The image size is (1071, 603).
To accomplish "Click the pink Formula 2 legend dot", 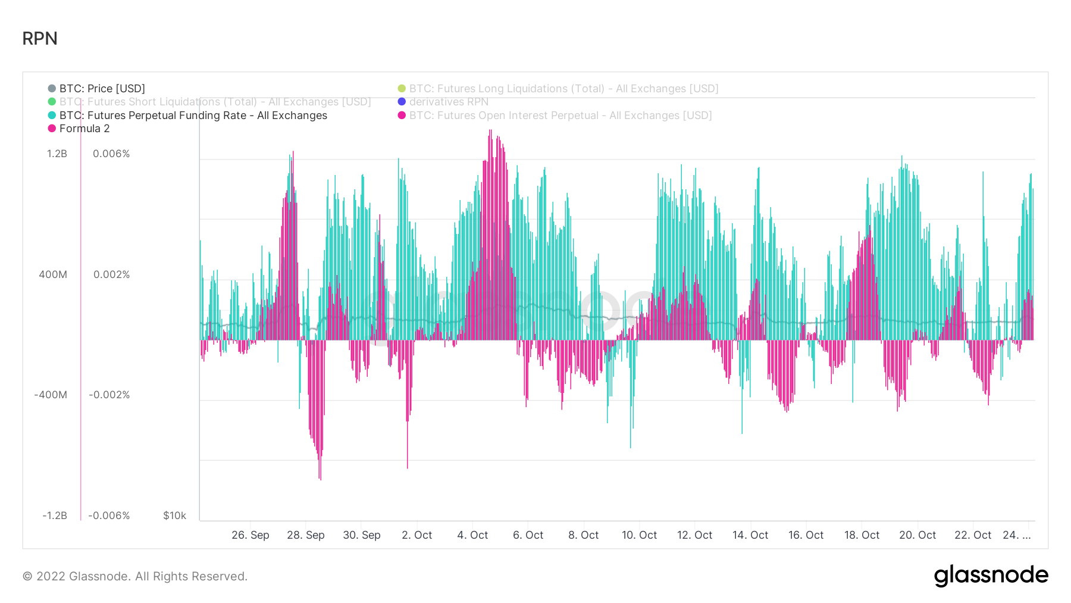I will click(52, 129).
